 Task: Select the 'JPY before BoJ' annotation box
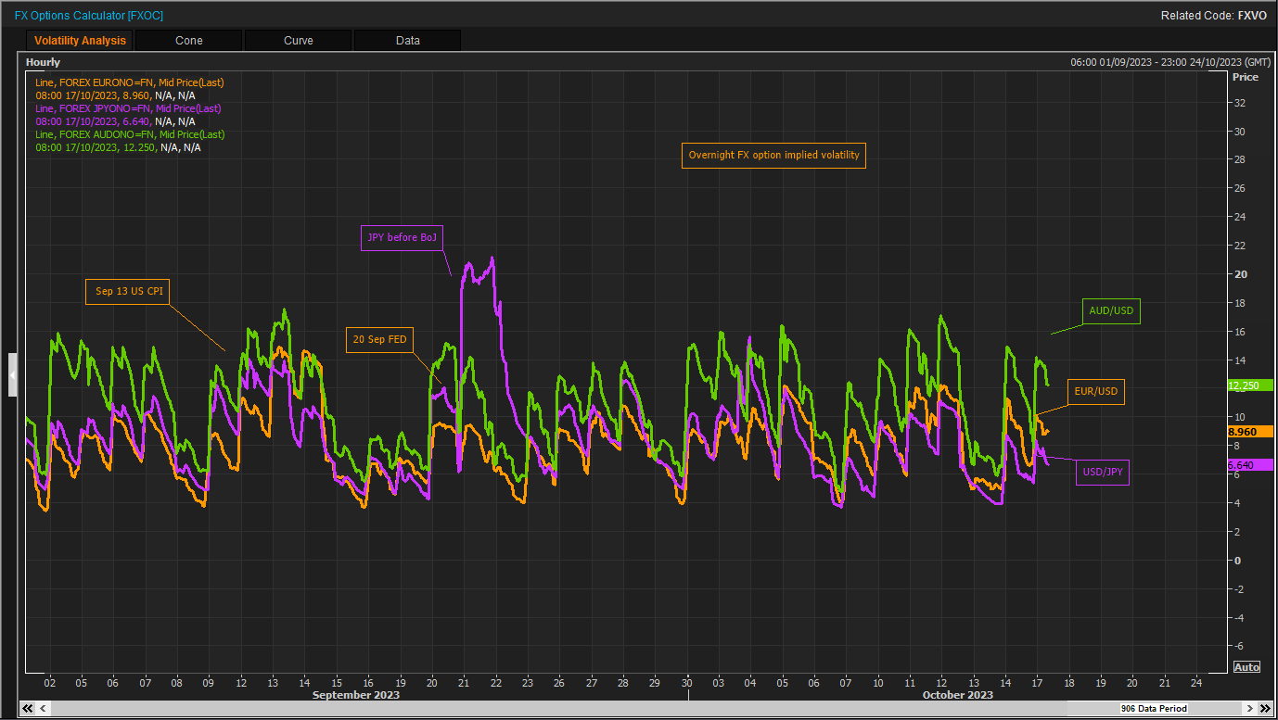[x=402, y=238]
